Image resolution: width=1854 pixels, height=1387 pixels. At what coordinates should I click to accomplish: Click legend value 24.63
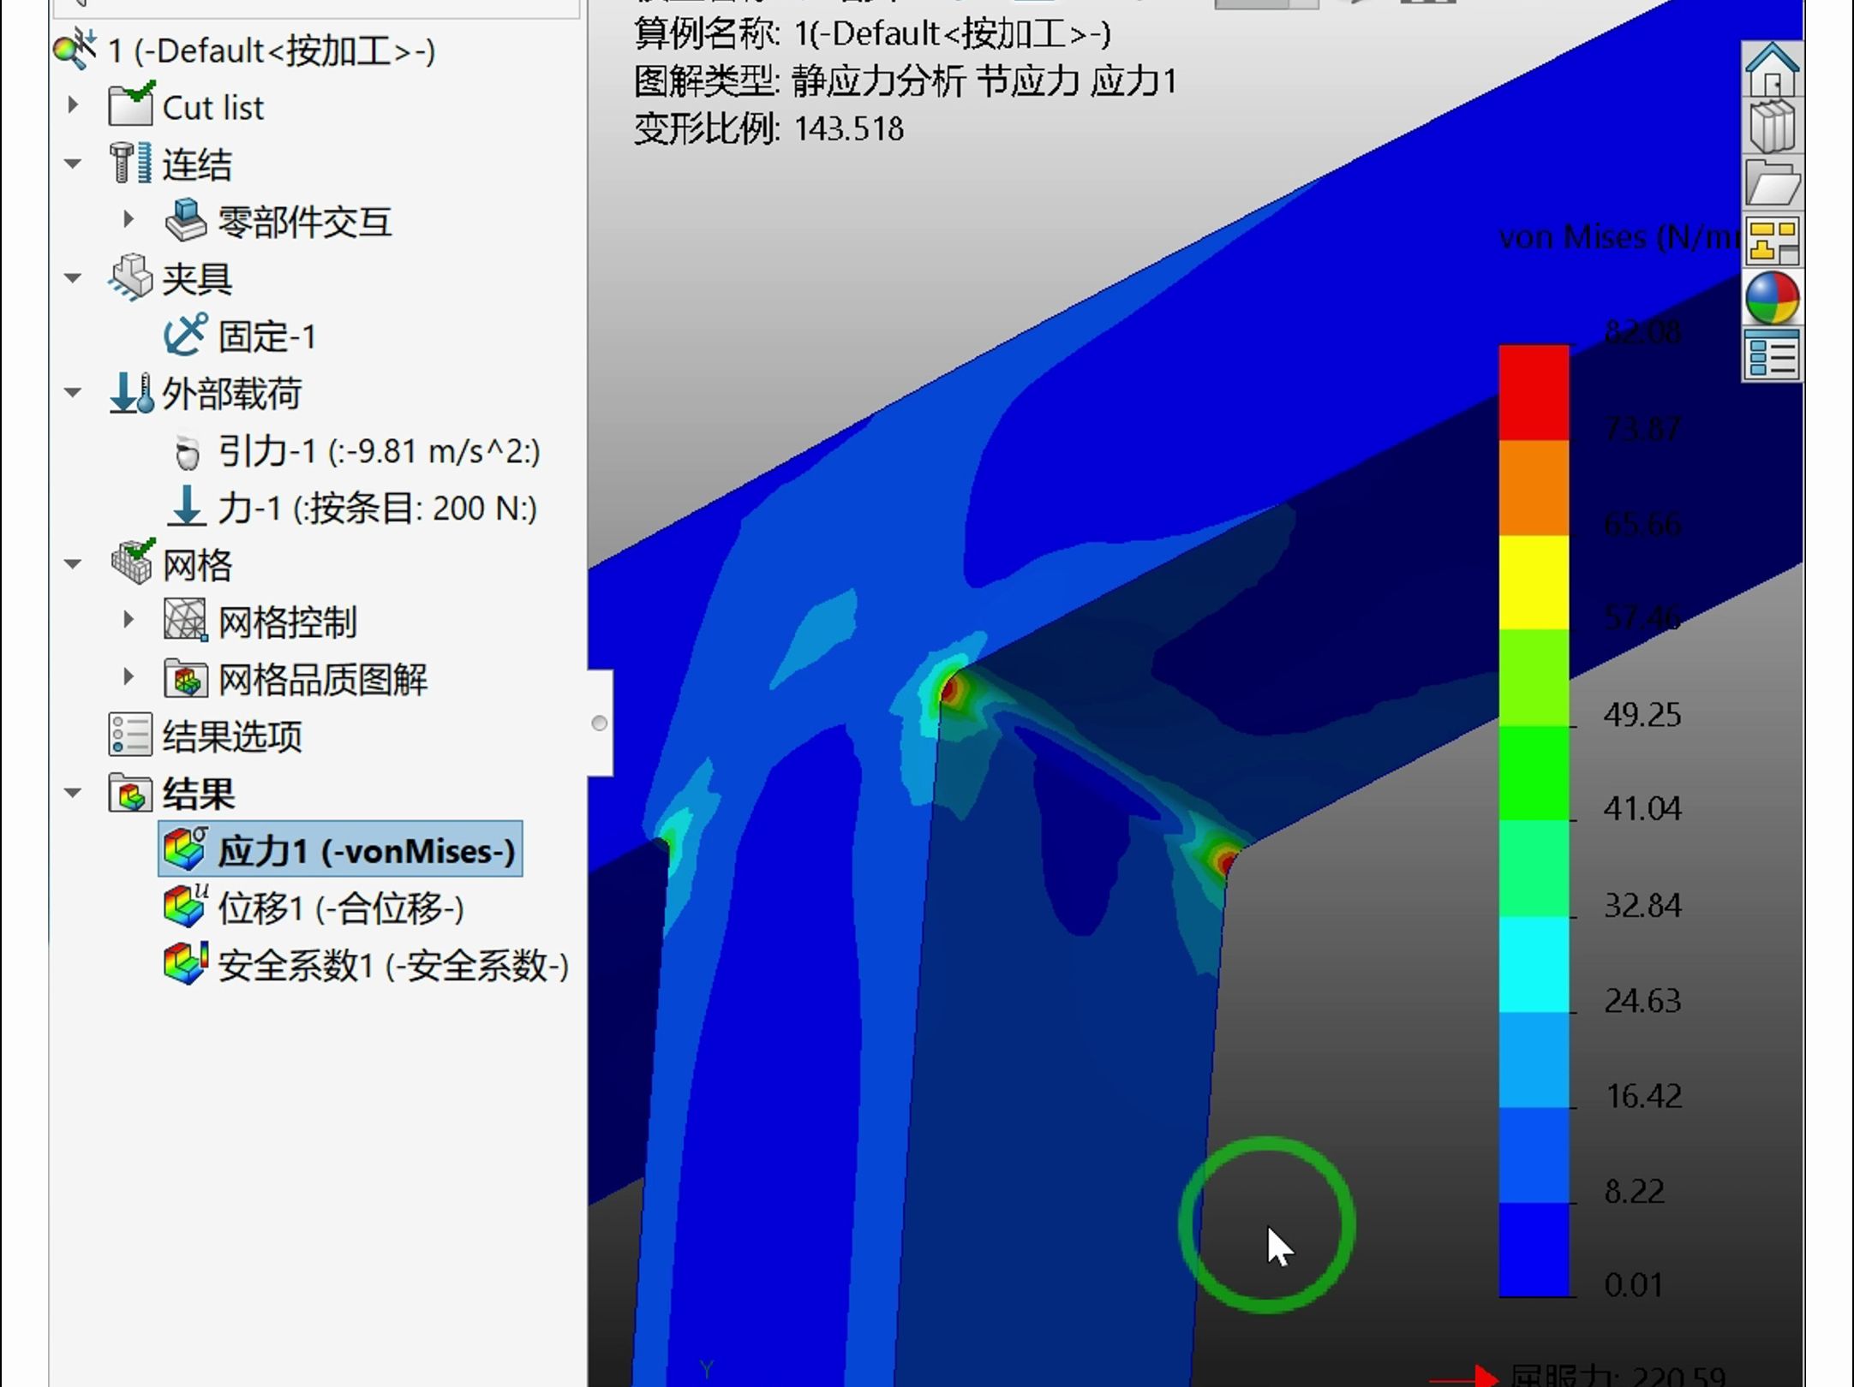tap(1642, 1000)
